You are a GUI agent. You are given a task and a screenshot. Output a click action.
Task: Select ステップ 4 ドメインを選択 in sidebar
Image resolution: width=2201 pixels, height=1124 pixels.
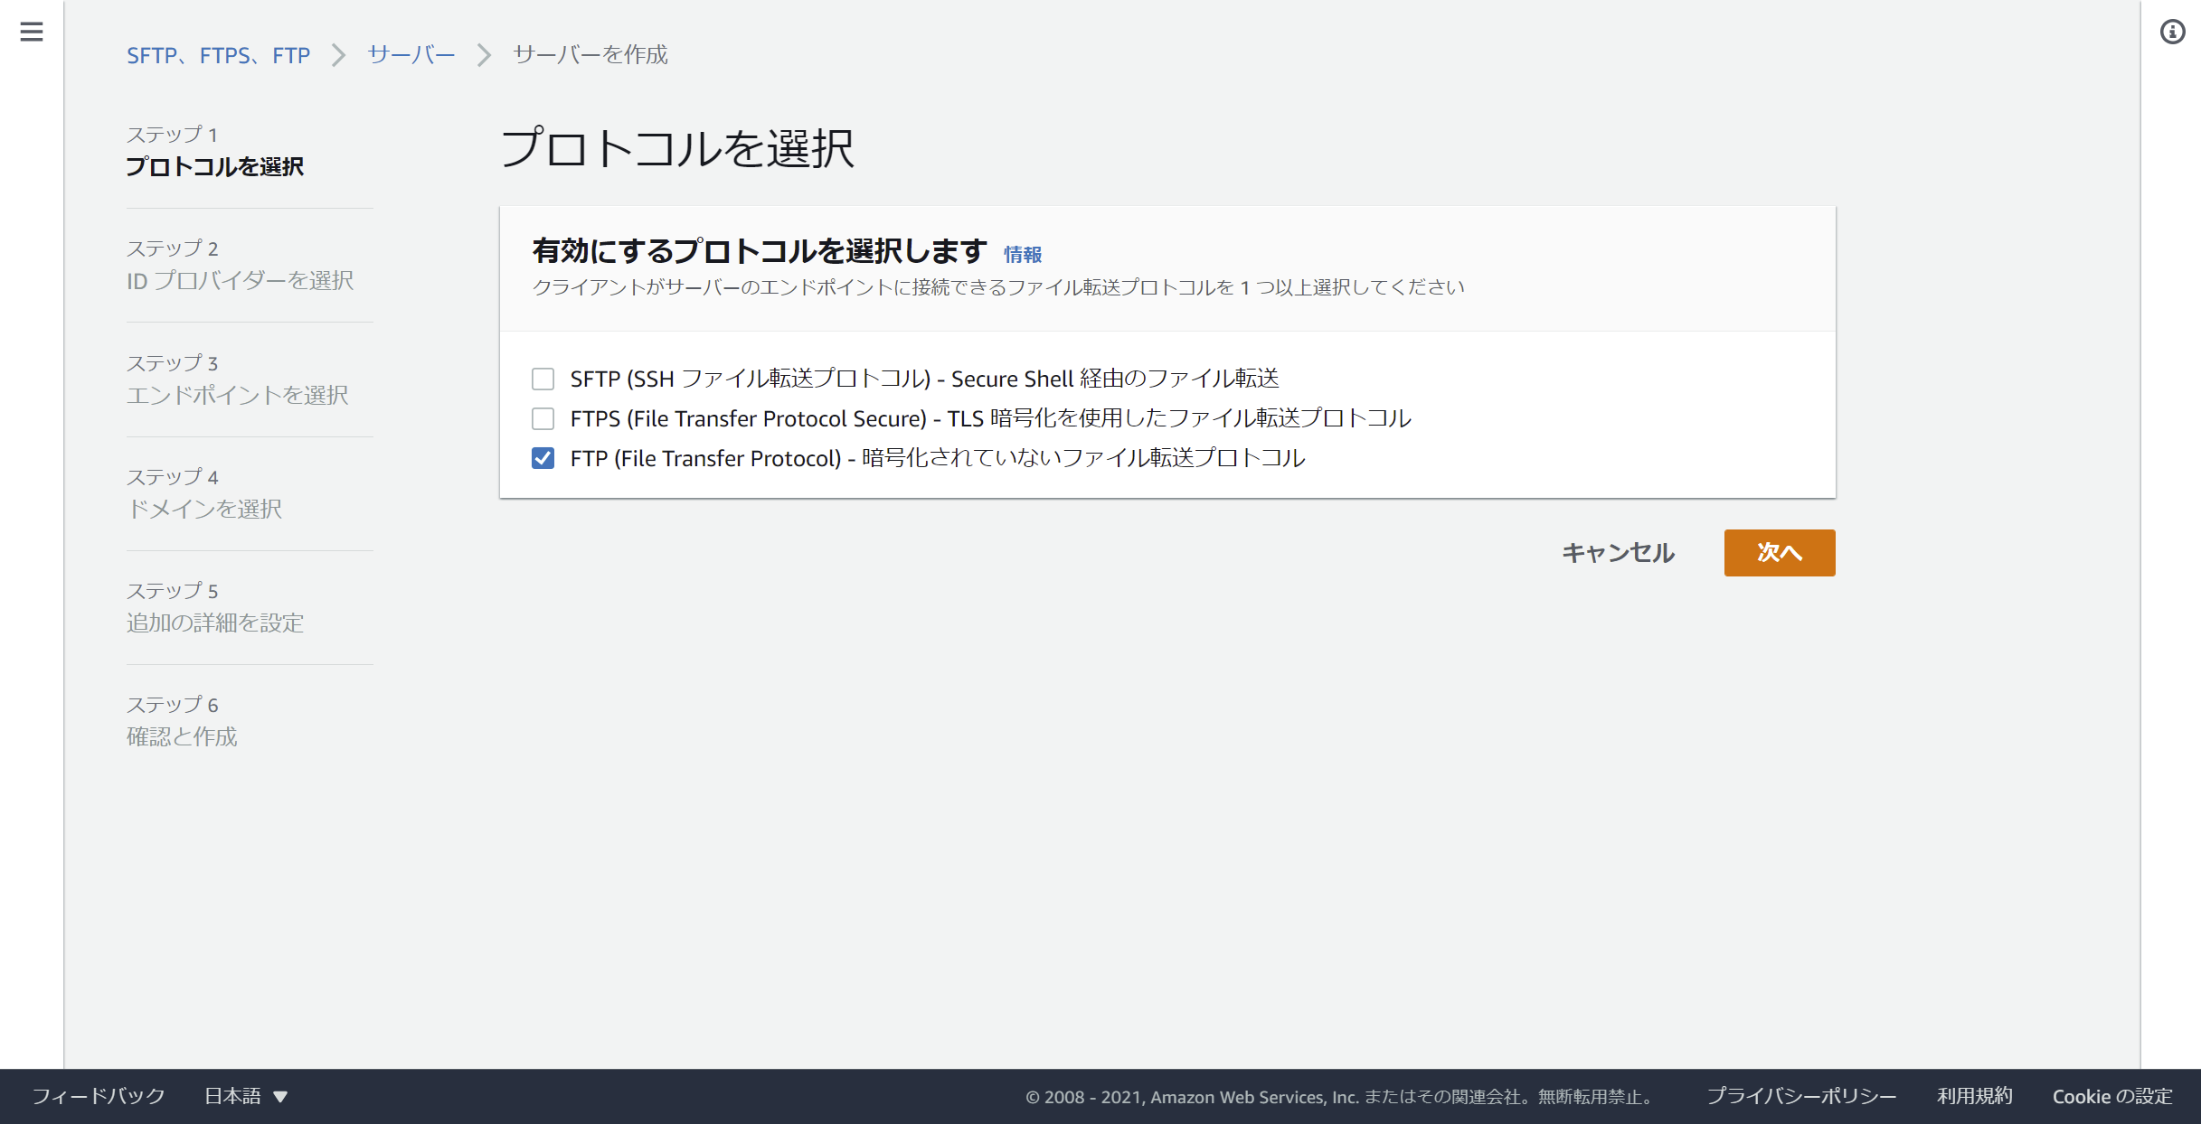[x=204, y=509]
